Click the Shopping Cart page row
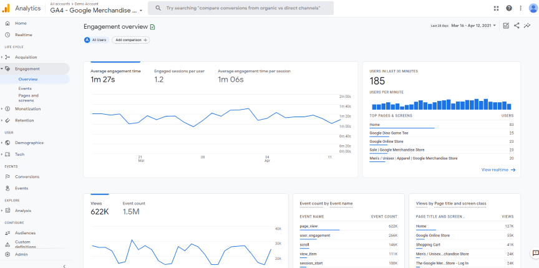 click(464, 245)
